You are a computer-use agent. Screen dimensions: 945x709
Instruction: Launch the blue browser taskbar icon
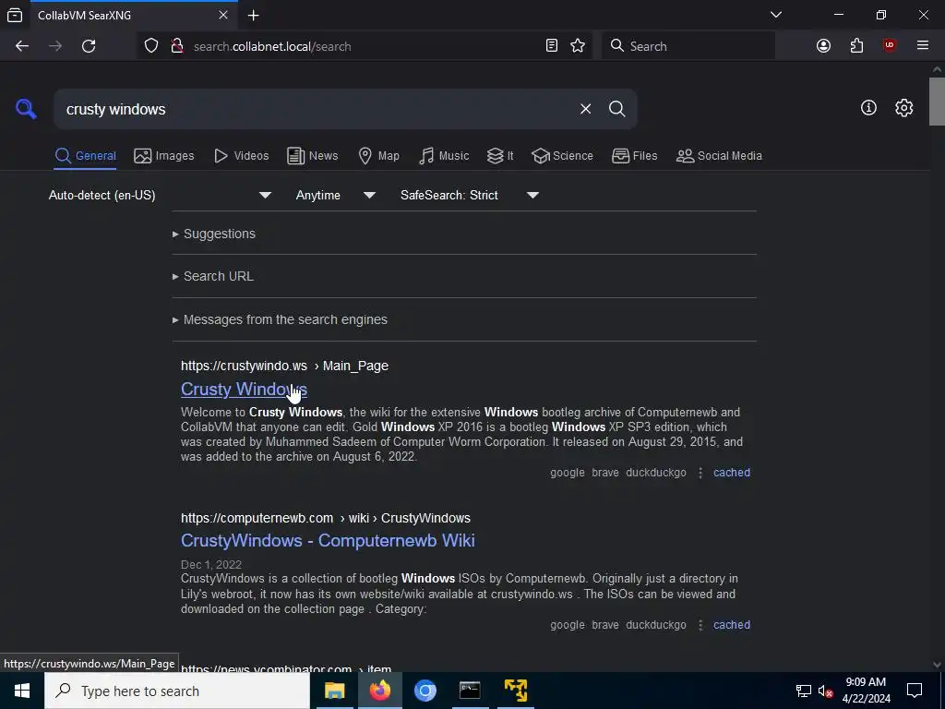(x=425, y=691)
